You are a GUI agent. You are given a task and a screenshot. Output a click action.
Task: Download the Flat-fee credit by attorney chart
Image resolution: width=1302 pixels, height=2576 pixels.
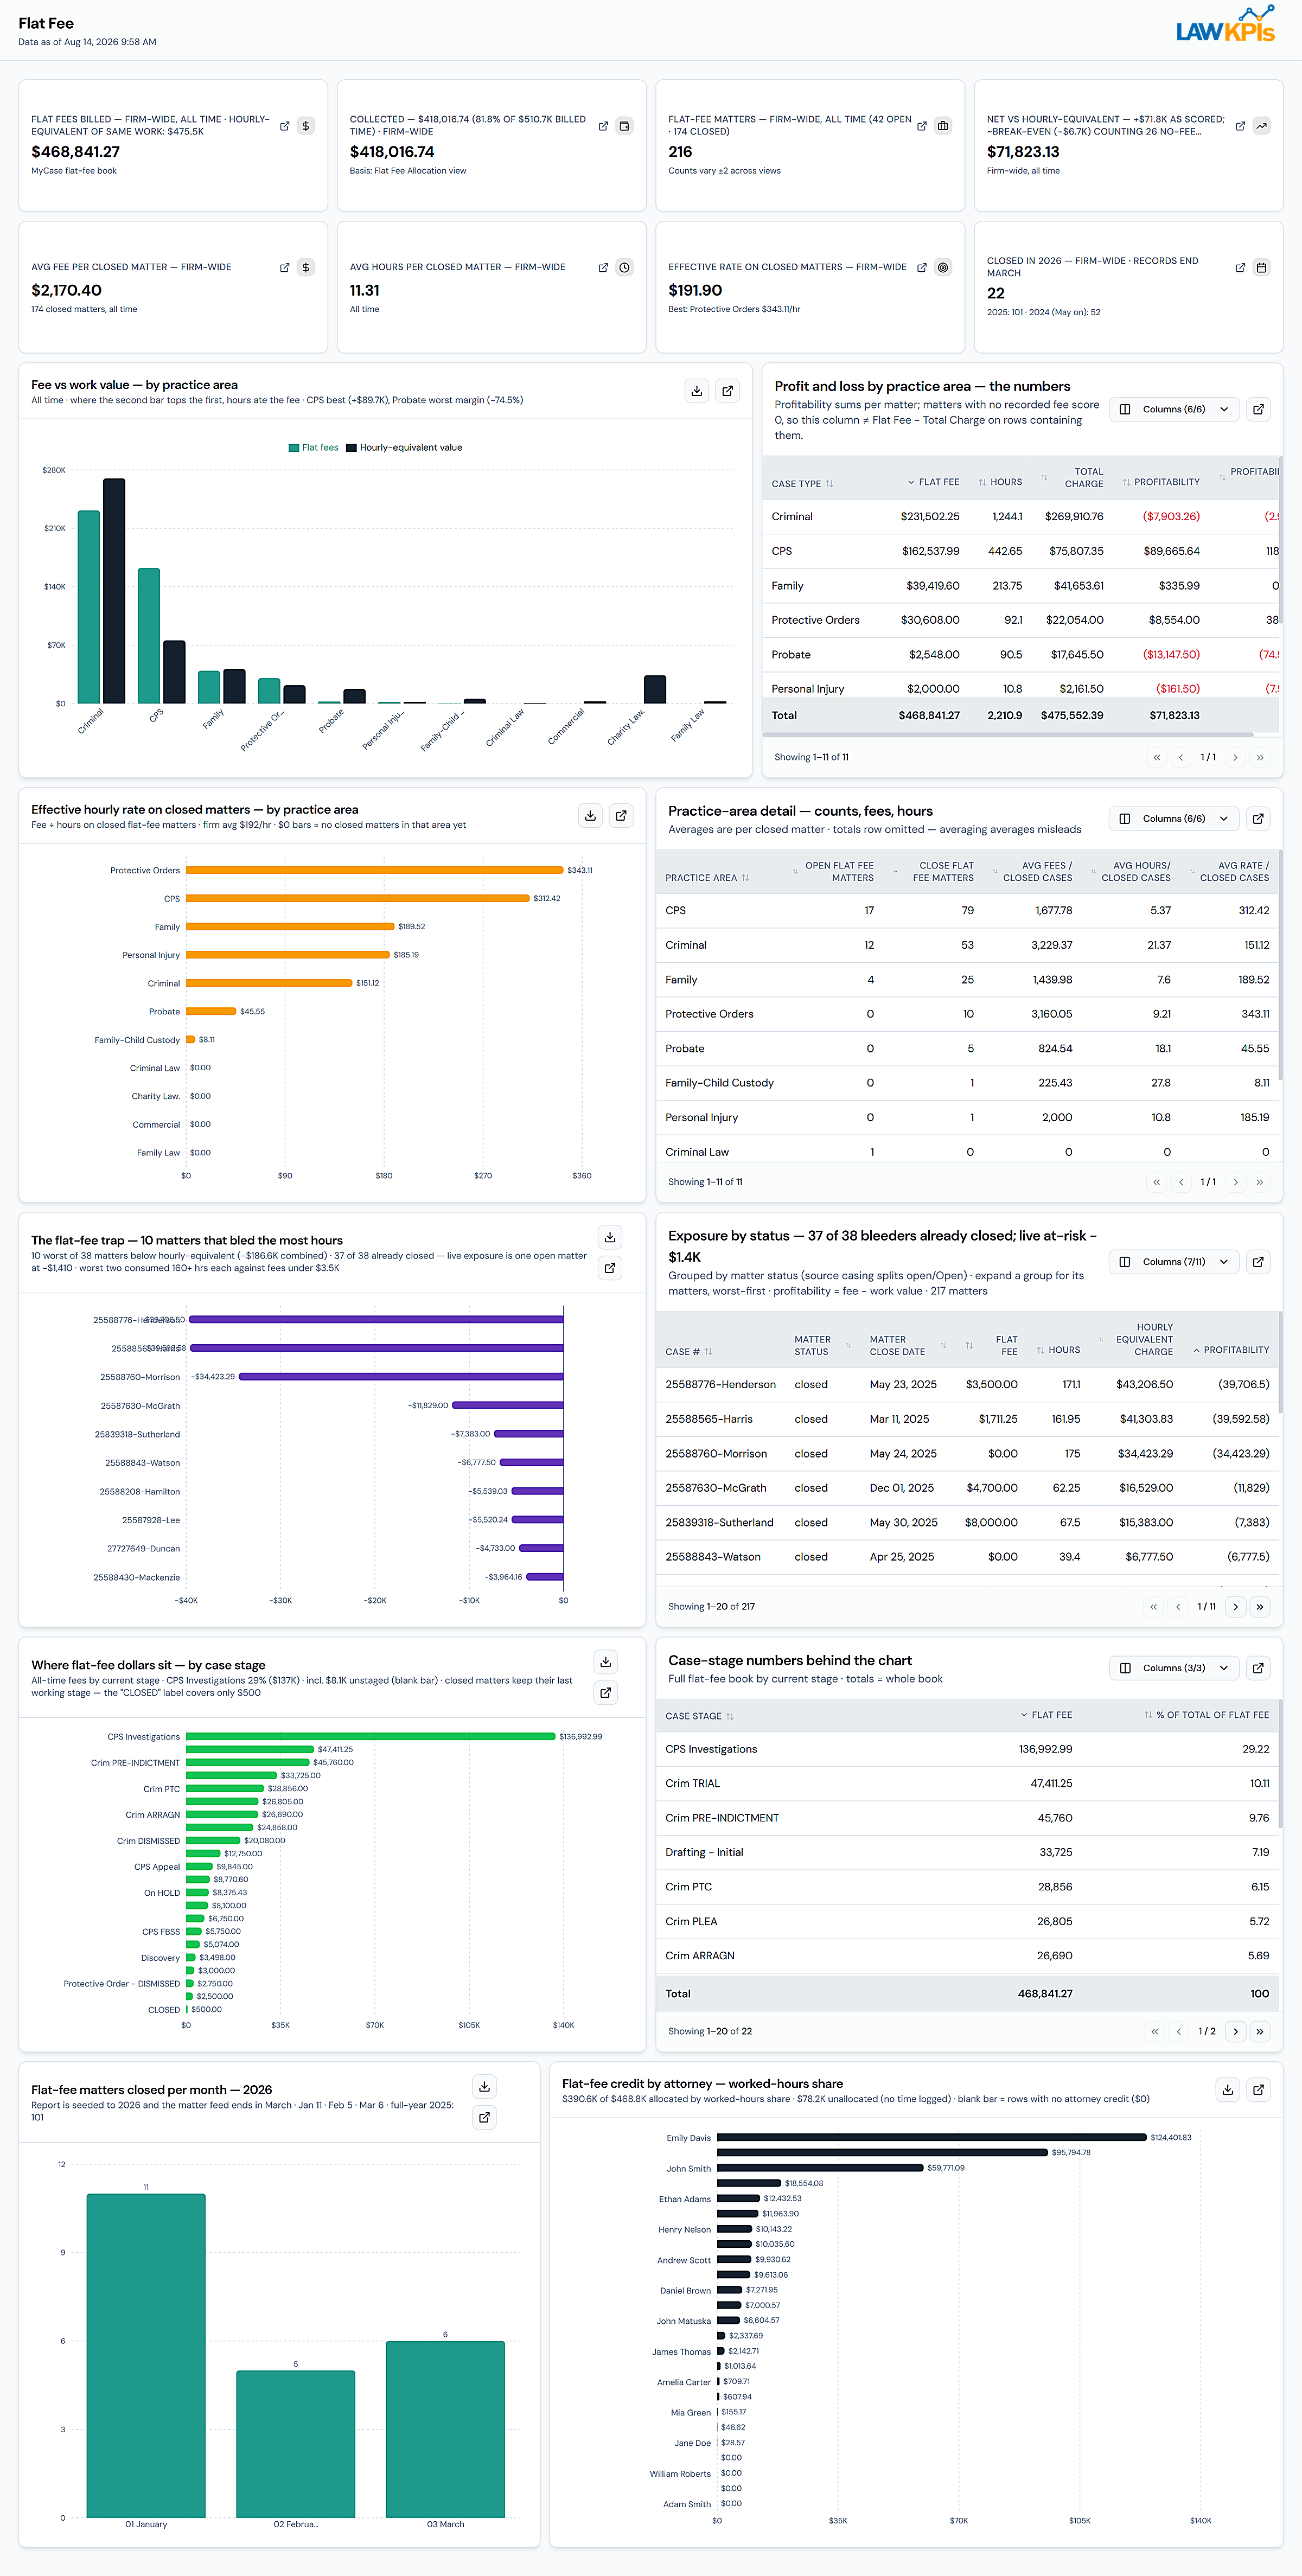pos(1228,2089)
